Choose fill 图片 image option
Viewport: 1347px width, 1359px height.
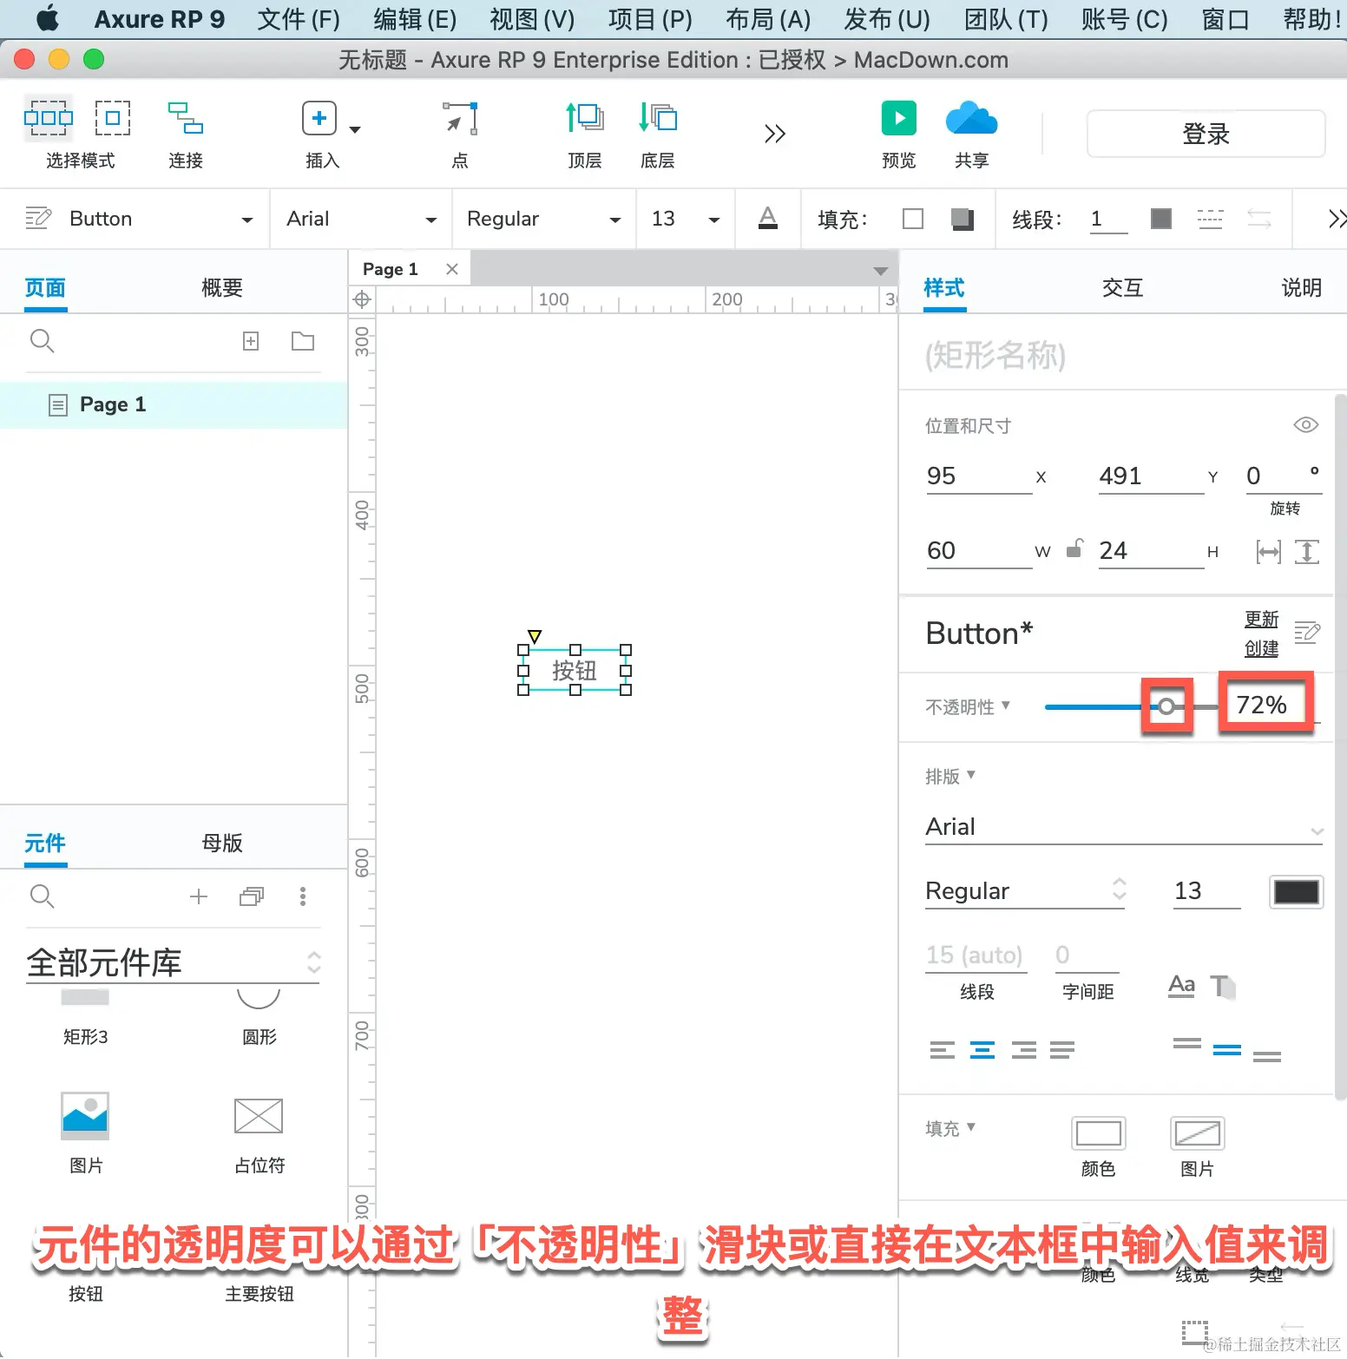coord(1198,1134)
